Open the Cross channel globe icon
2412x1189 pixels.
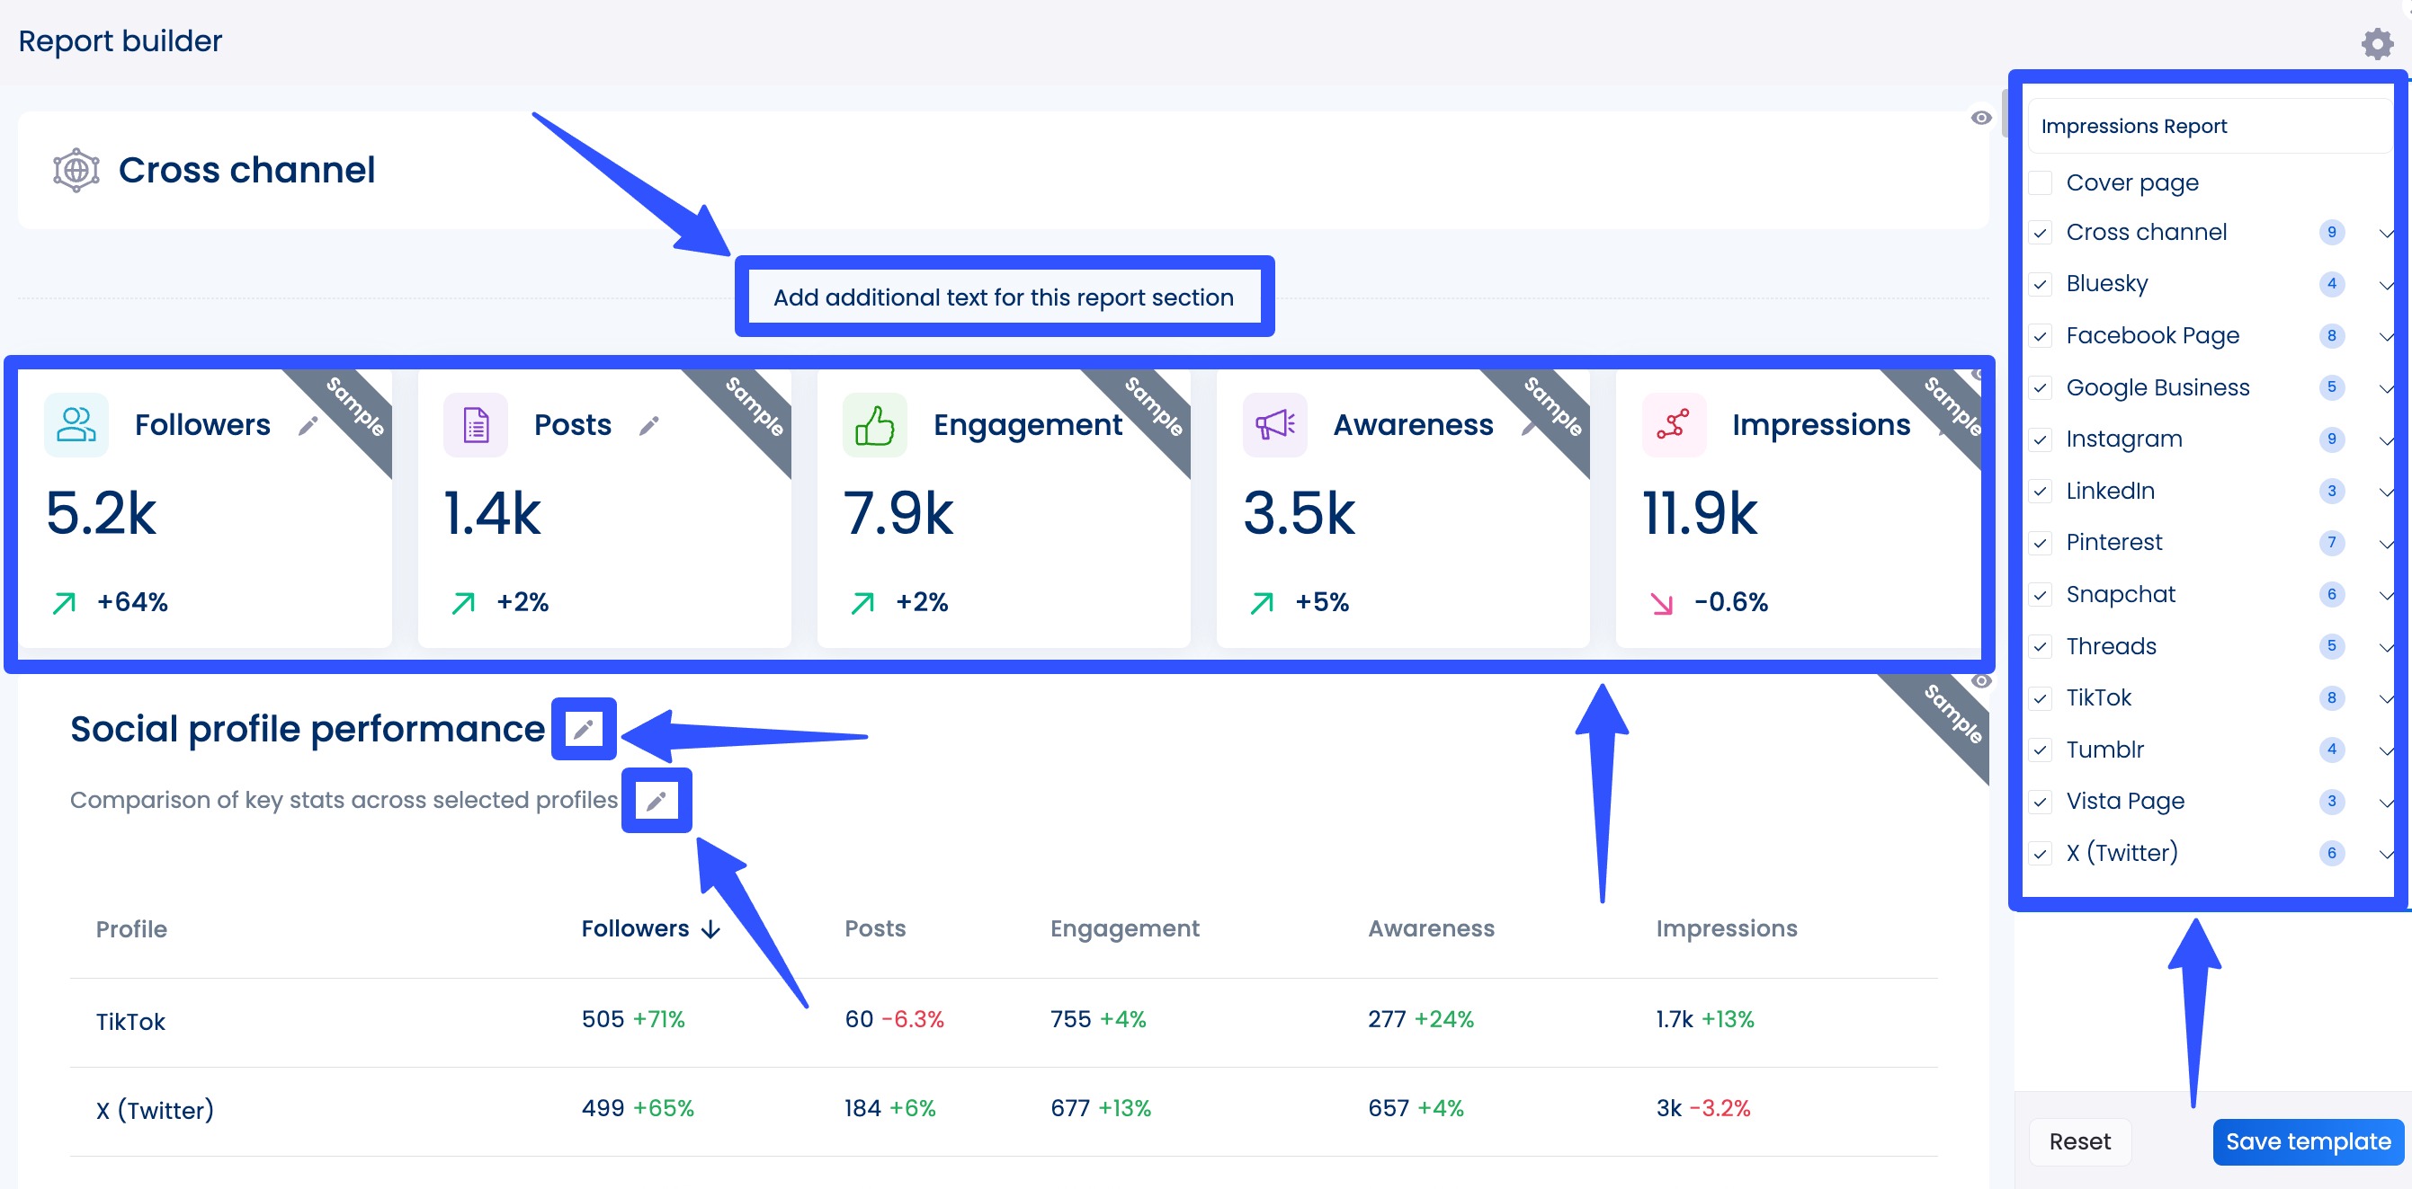click(75, 169)
